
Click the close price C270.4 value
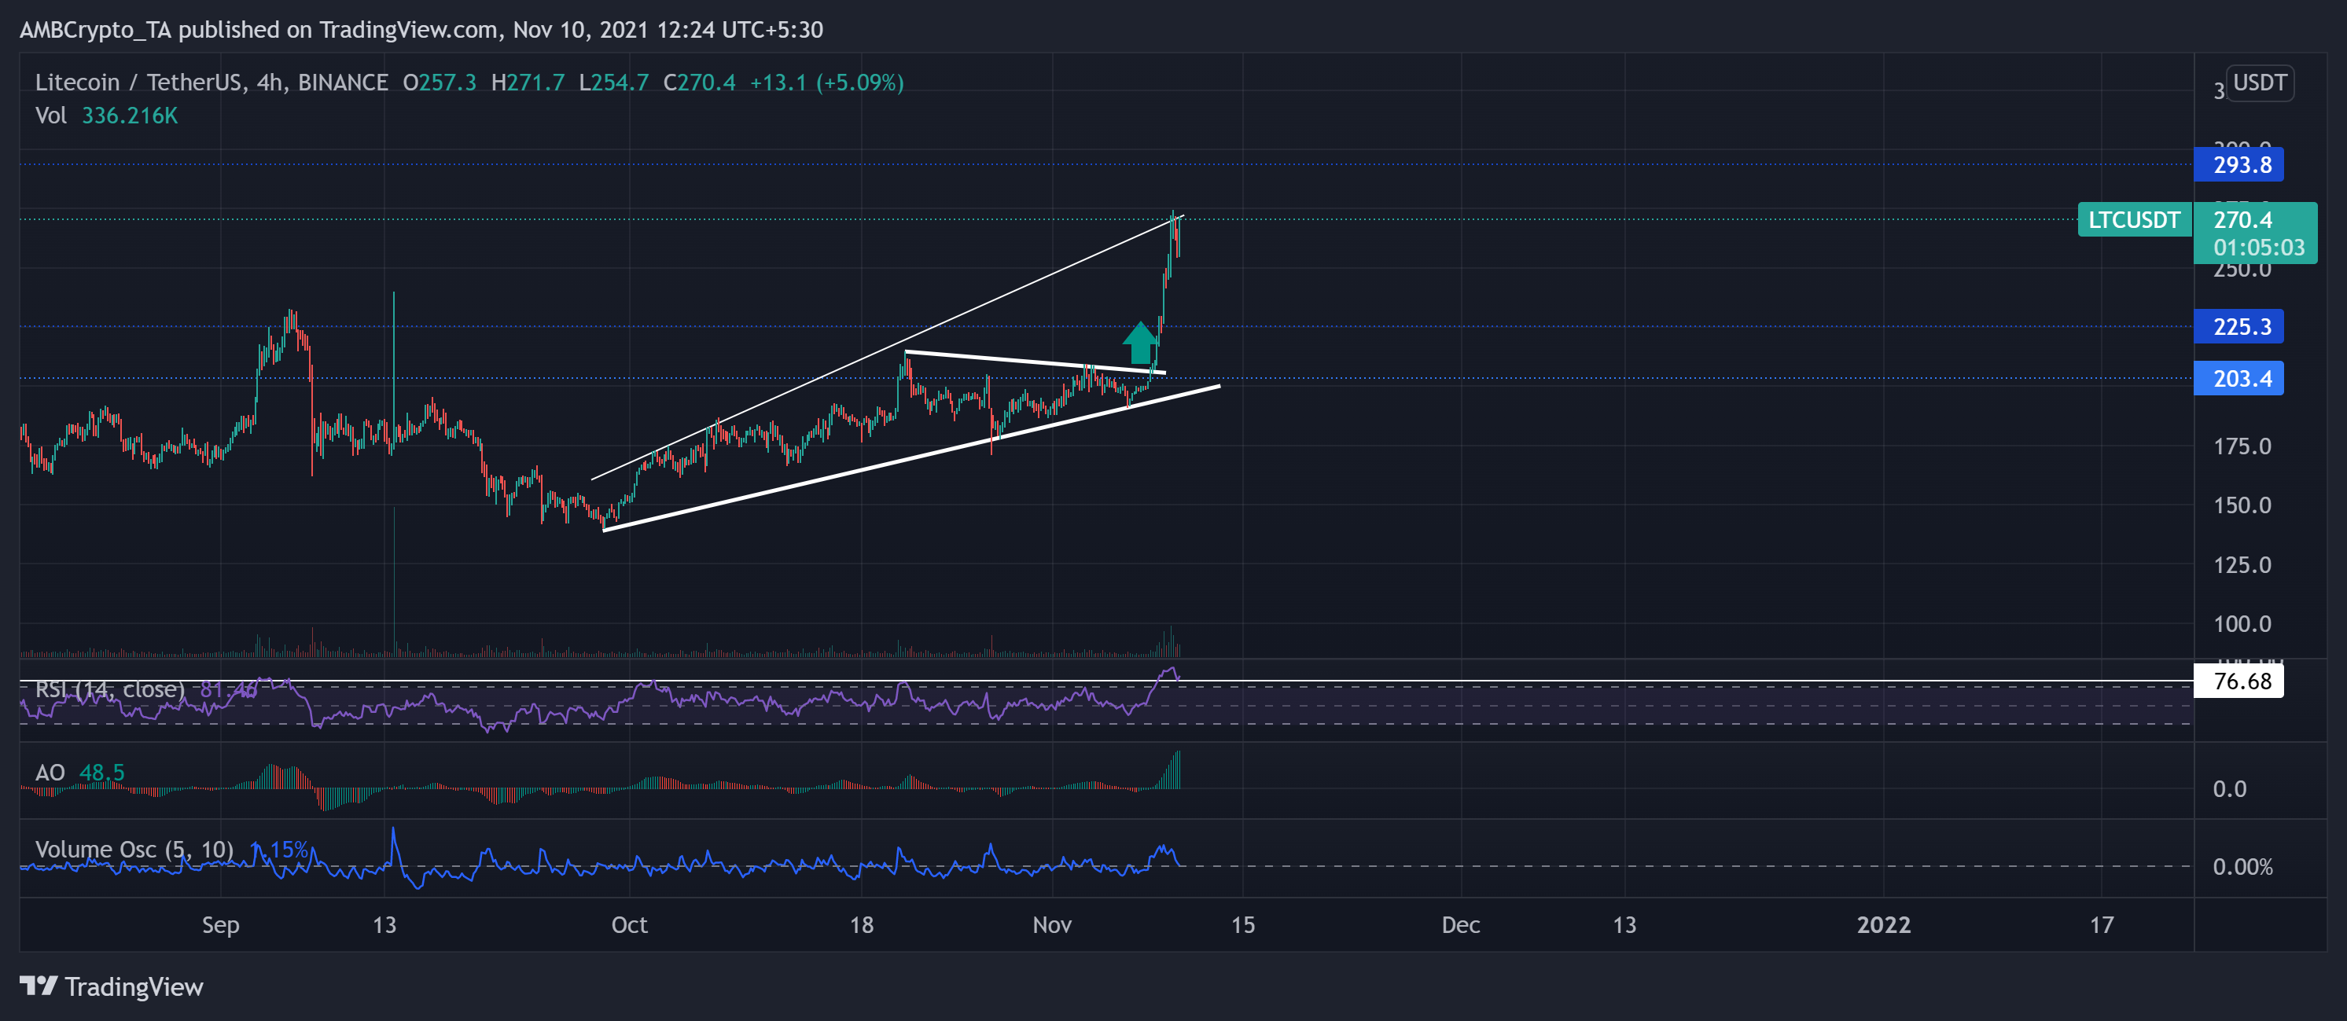coord(699,83)
